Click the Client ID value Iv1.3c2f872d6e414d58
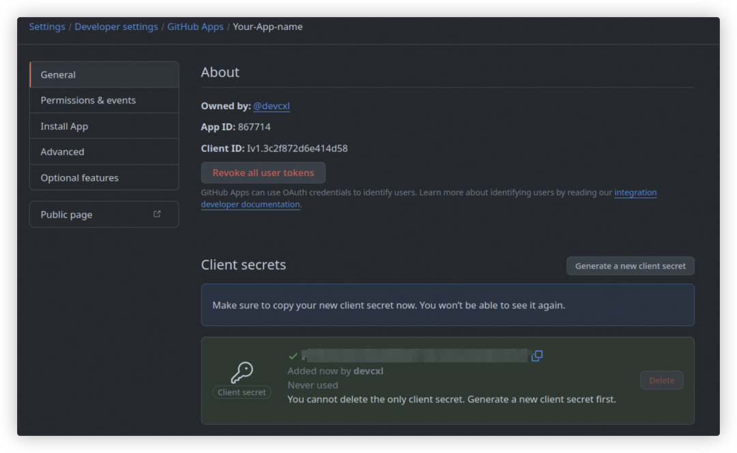This screenshot has height=453, width=737. 298,149
